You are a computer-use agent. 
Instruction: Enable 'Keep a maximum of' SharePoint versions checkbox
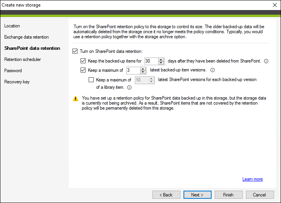coord(91,80)
